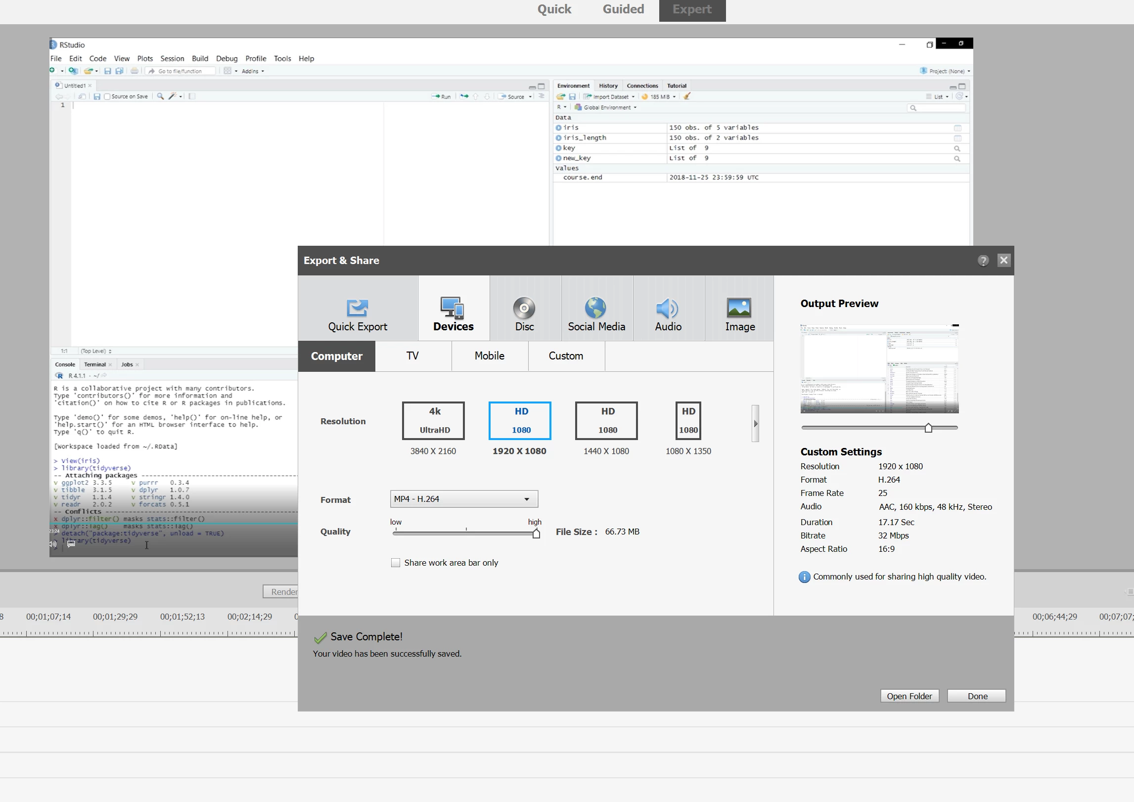The width and height of the screenshot is (1134, 802).
Task: Choose the Social Media globe icon
Action: (x=596, y=308)
